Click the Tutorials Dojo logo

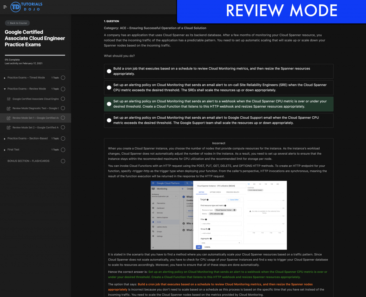[26, 6]
